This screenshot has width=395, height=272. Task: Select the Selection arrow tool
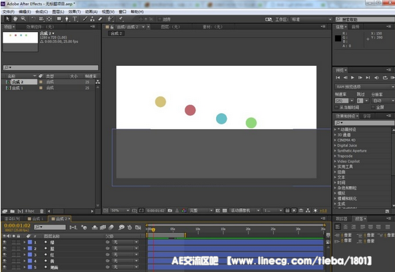(x=7, y=19)
